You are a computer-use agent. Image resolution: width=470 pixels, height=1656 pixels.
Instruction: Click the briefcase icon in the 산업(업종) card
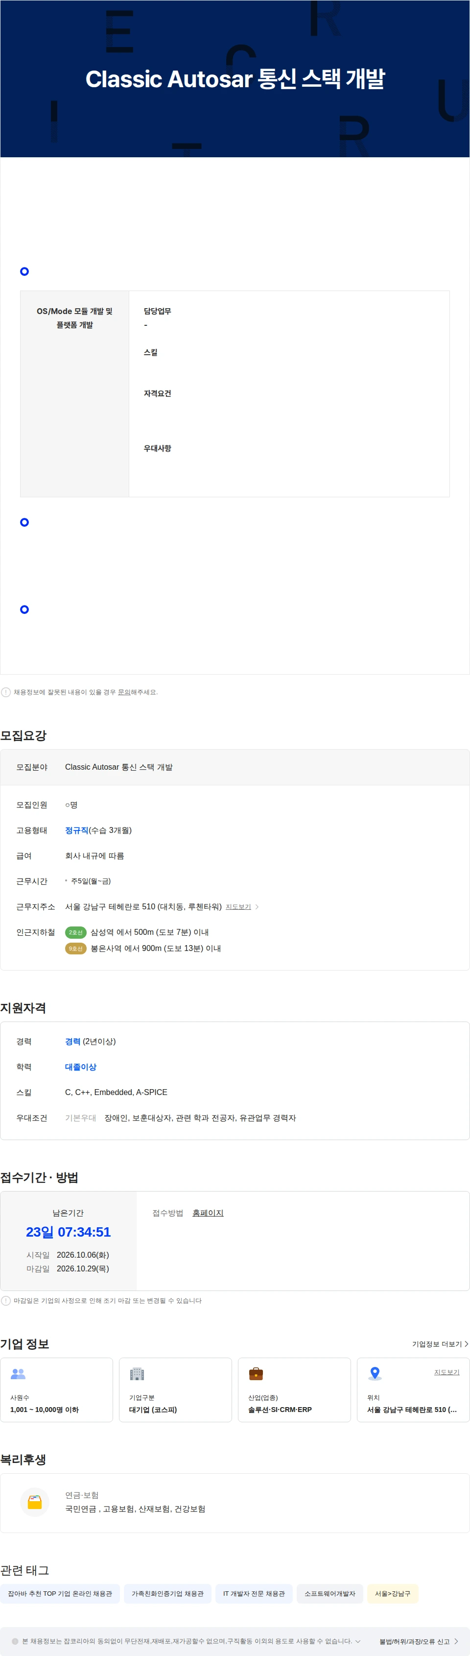256,1374
